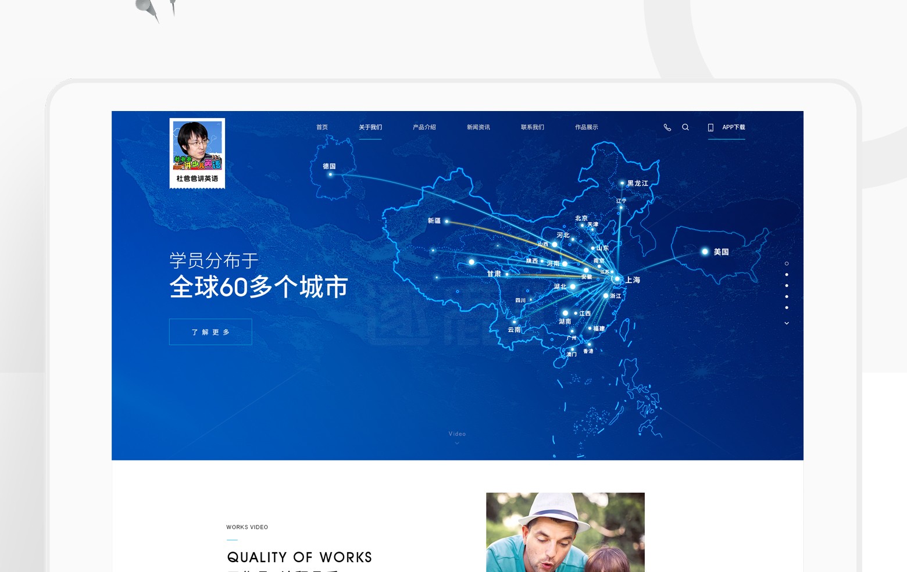
Task: Click the 黑龙江 map label
Action: pyautogui.click(x=638, y=183)
